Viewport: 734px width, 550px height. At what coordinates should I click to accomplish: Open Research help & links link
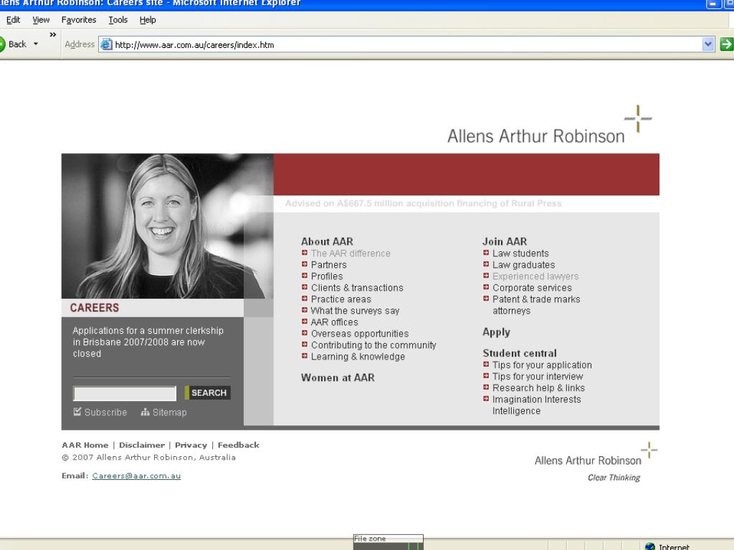[x=539, y=387]
